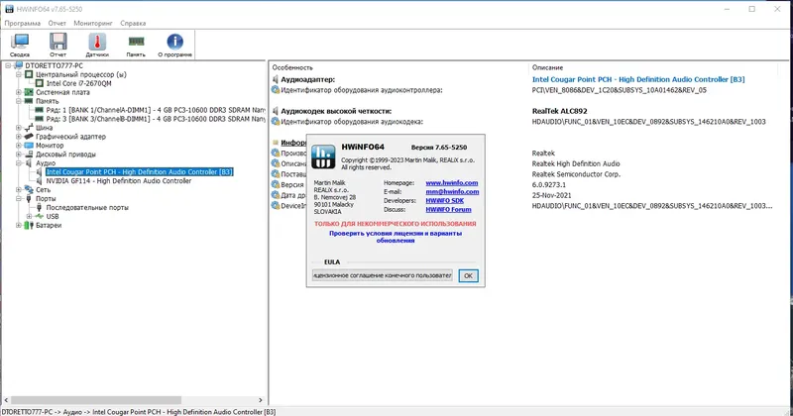Open the Датчики thermometer sensors icon
Viewport: 793px width, 416px height.
click(x=97, y=45)
